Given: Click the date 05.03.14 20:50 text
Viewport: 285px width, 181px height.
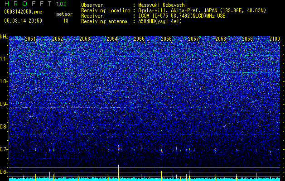Looking at the screenshot, I should 23,21.
